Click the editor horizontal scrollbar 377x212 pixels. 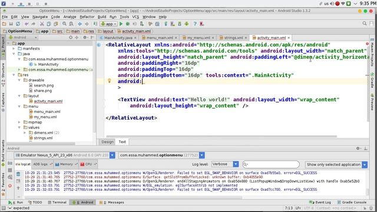click(x=221, y=137)
